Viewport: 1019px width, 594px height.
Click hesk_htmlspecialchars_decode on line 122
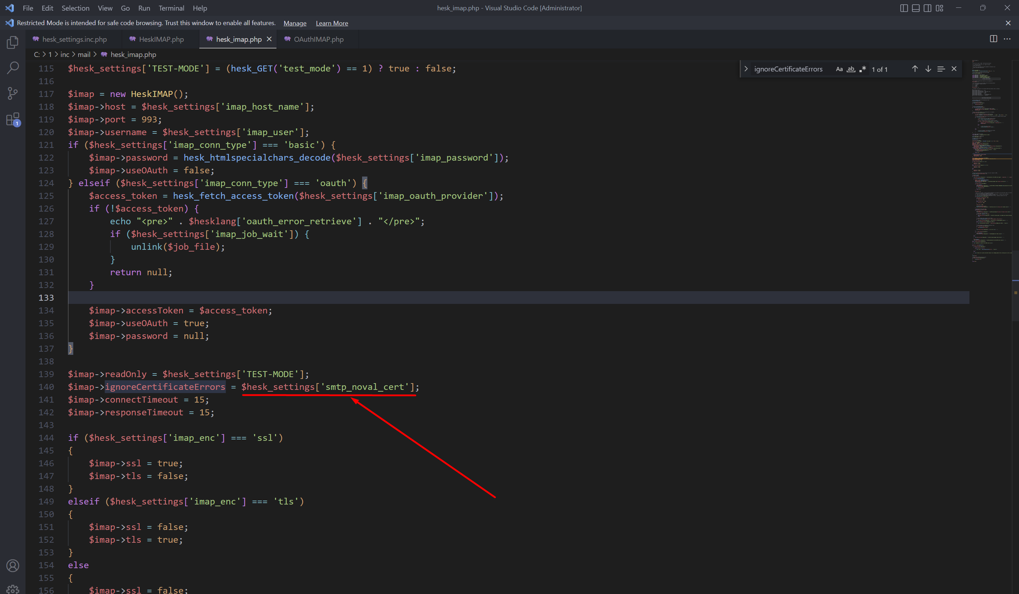point(257,158)
